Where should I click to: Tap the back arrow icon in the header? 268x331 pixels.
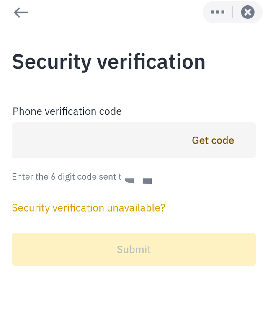21,13
